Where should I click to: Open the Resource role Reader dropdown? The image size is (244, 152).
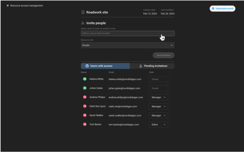tap(127, 45)
